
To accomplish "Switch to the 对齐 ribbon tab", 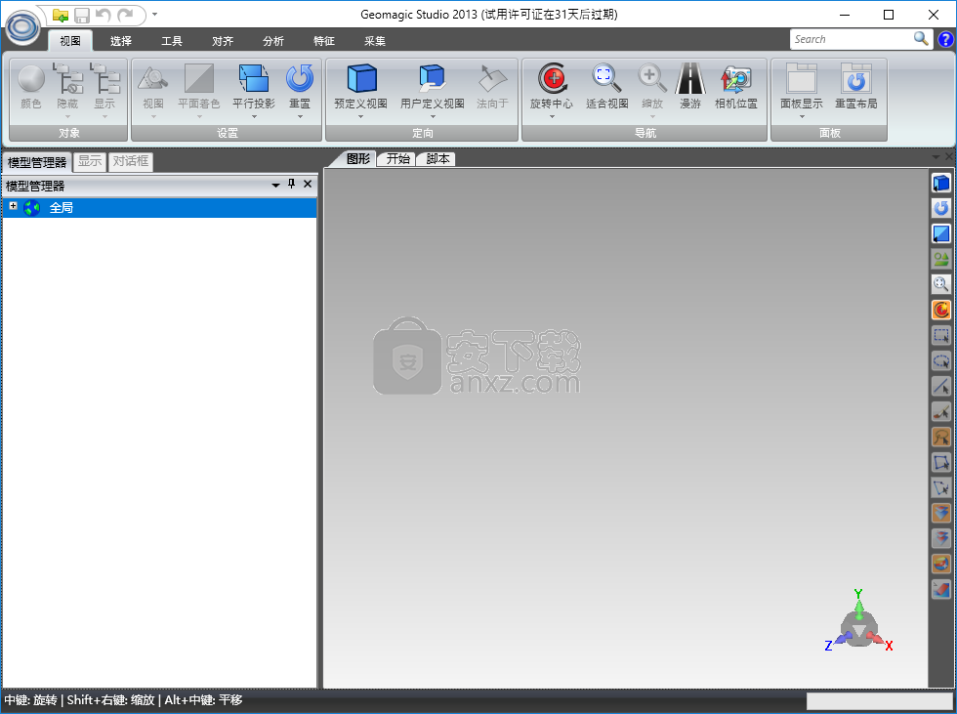I will (223, 41).
